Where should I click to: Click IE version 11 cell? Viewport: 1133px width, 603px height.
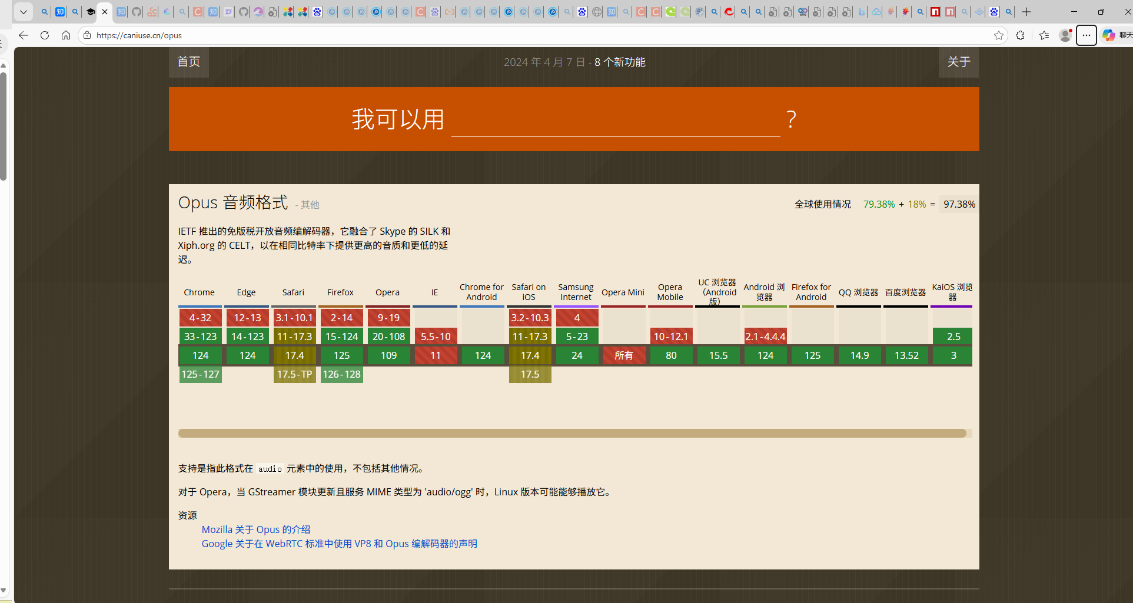(436, 355)
